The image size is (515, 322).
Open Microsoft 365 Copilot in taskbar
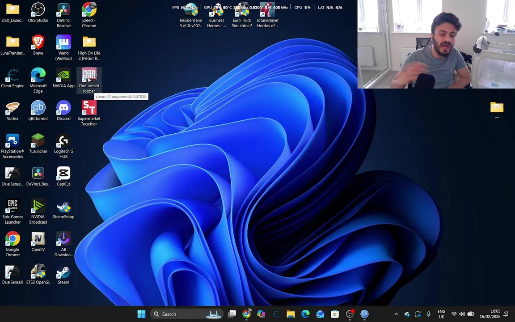(261, 314)
